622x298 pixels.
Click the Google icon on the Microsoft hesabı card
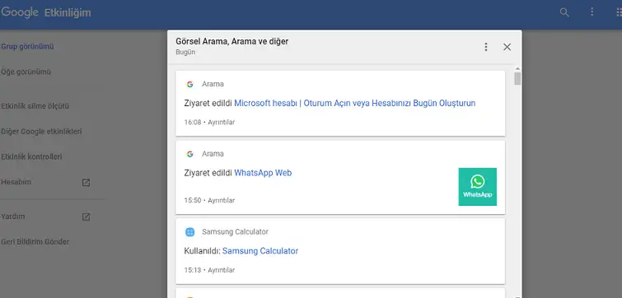coord(190,84)
